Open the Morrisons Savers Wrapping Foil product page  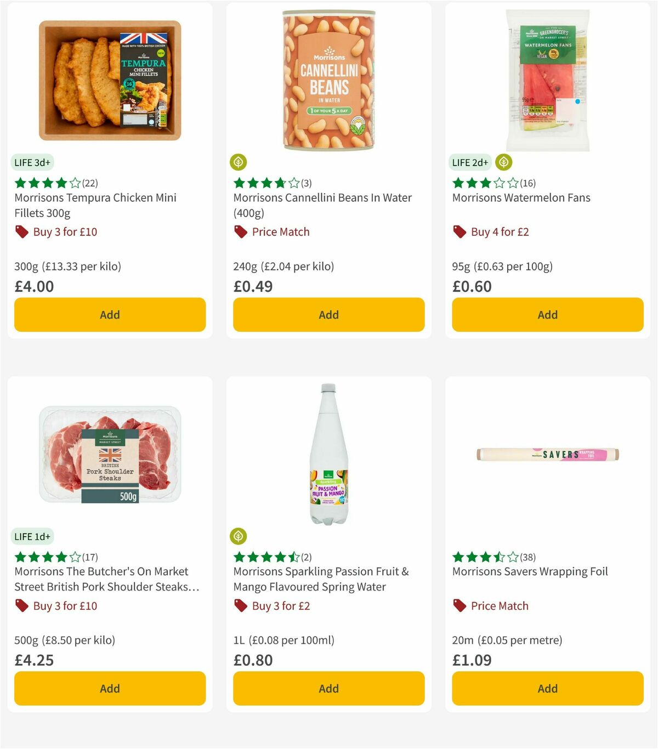point(530,571)
